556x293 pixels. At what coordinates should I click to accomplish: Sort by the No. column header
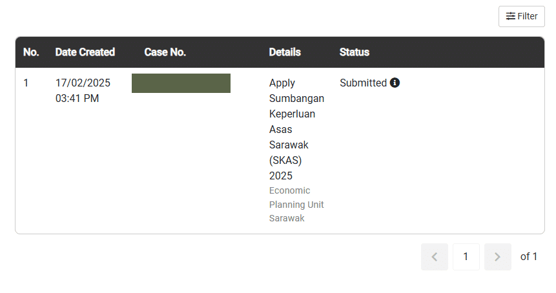[x=31, y=52]
